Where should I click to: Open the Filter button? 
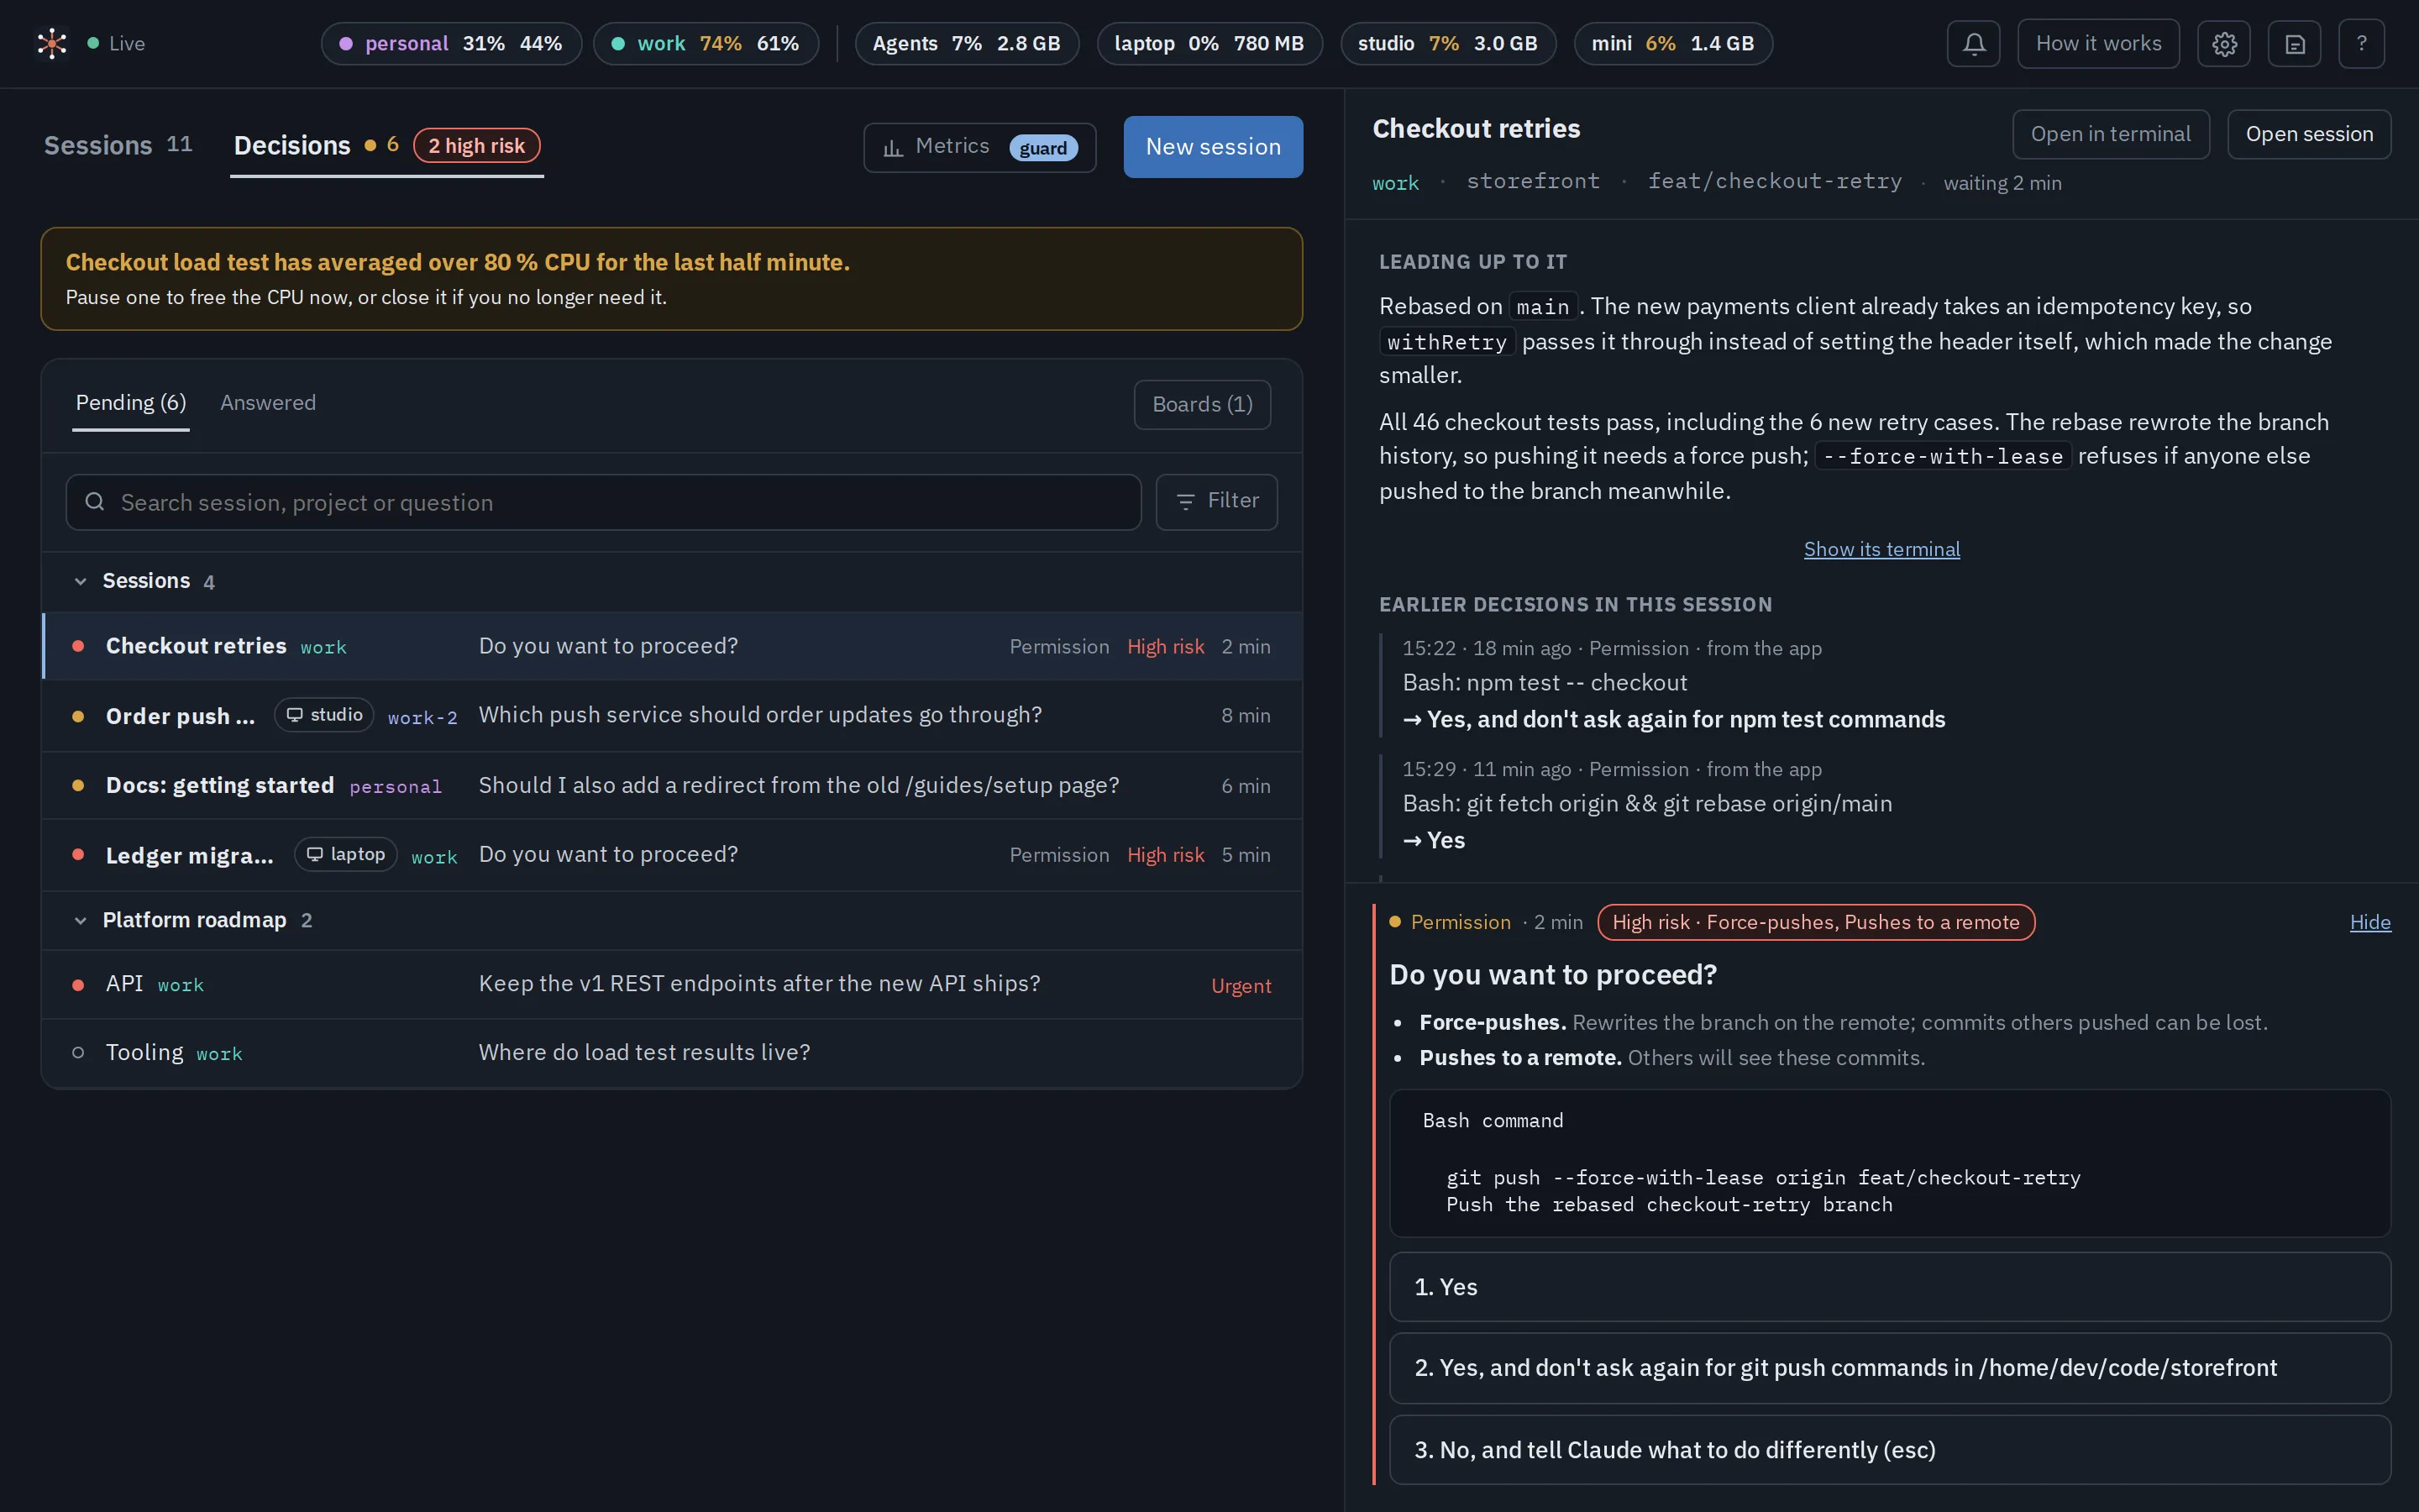pyautogui.click(x=1216, y=501)
